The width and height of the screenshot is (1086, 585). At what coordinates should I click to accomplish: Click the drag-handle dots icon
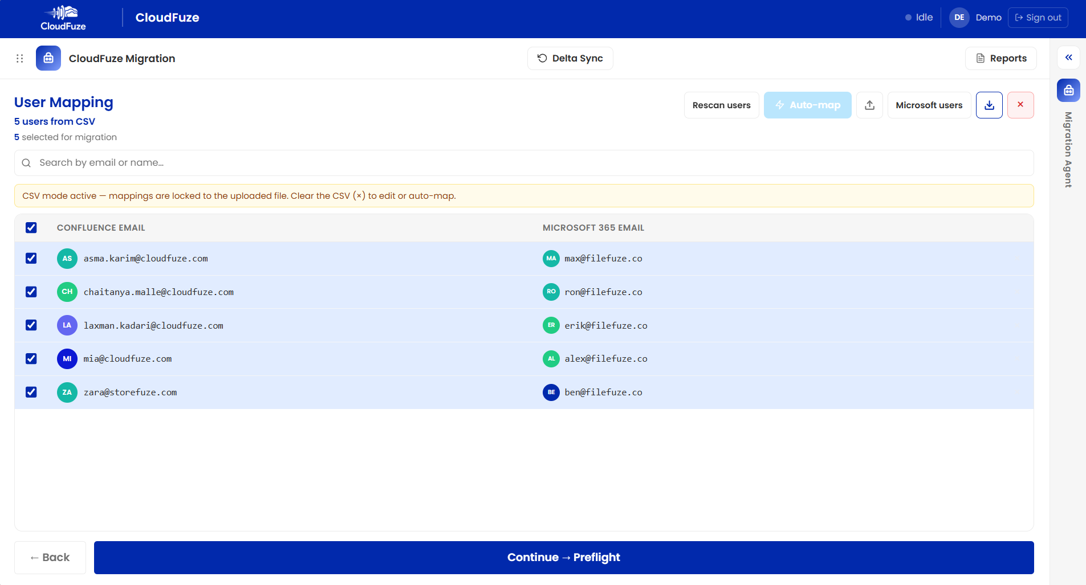click(19, 58)
